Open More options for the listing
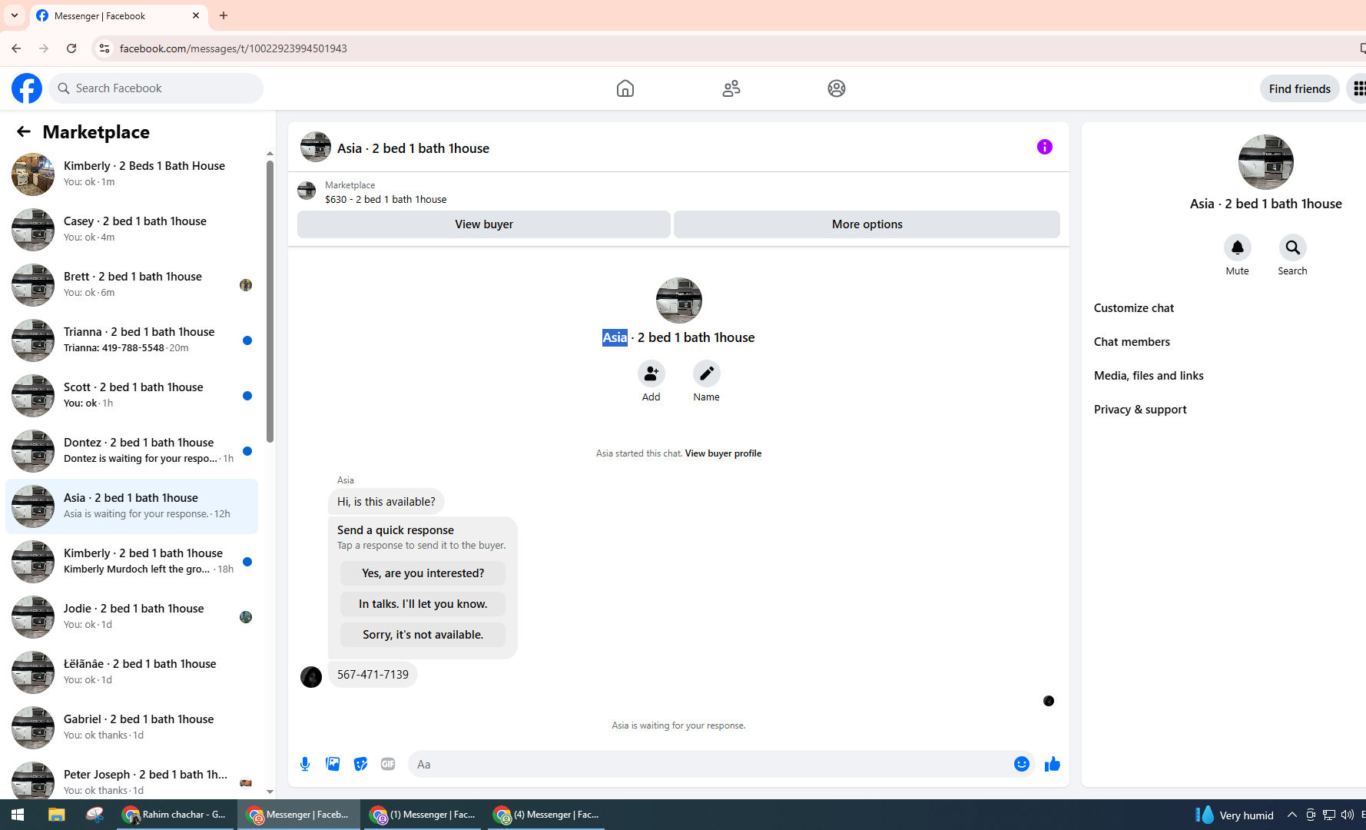Viewport: 1366px width, 830px height. pos(867,224)
